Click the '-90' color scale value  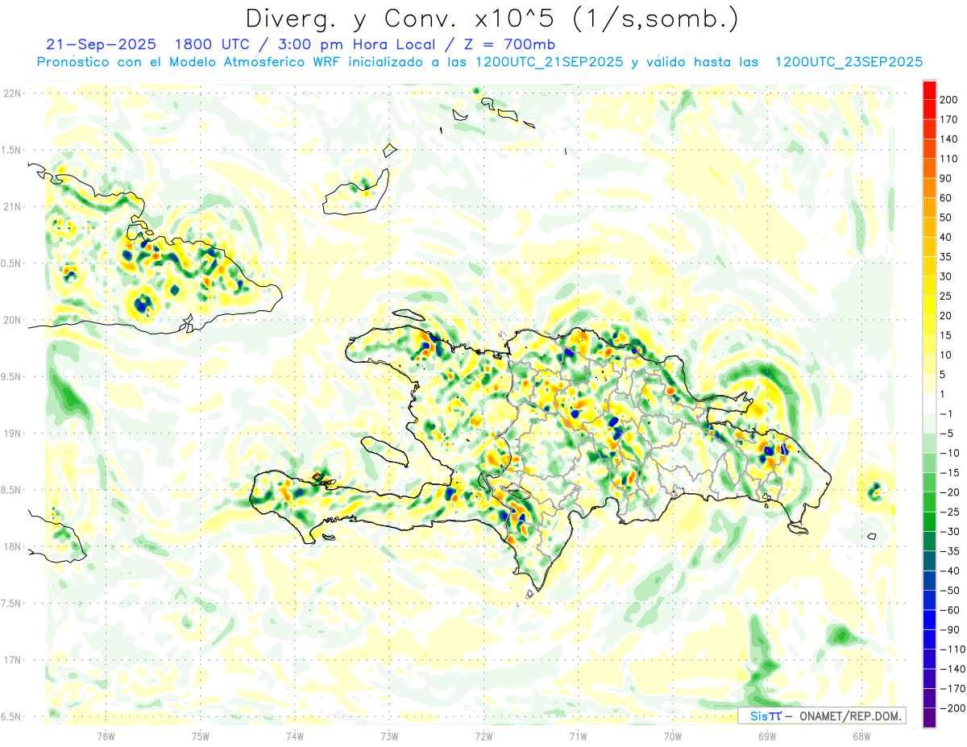pyautogui.click(x=950, y=629)
